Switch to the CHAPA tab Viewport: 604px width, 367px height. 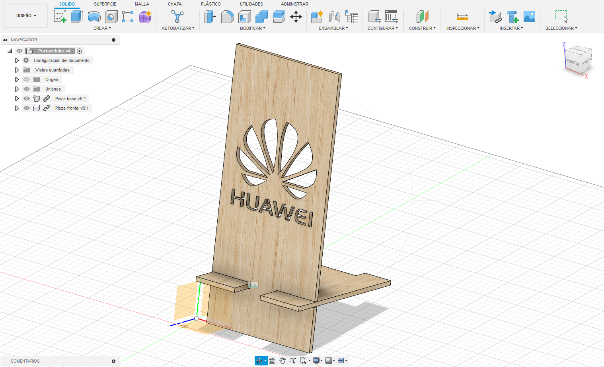point(175,4)
